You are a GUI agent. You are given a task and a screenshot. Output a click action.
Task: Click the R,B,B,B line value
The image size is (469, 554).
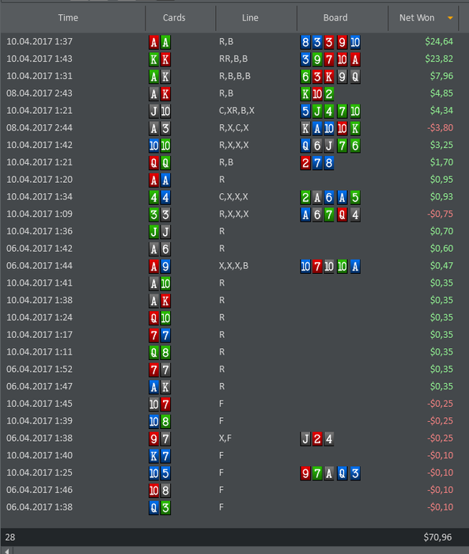[234, 76]
